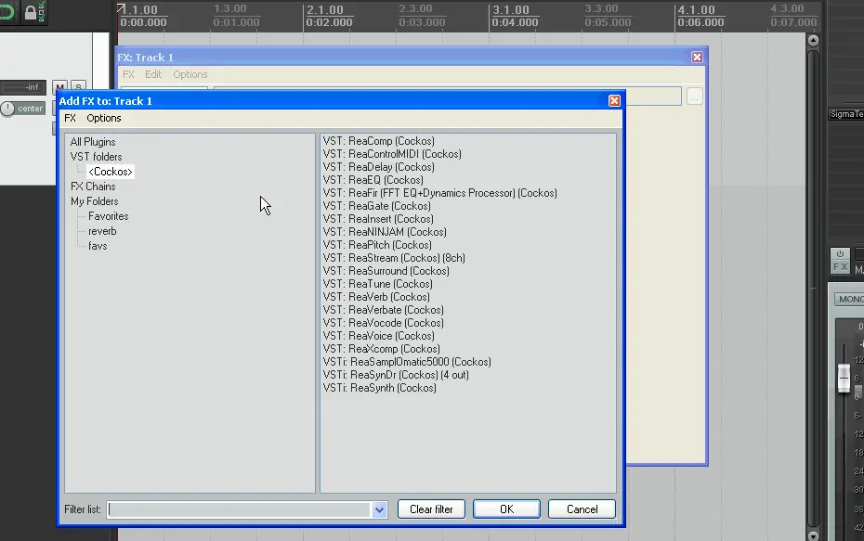Toggle the snap magnet icon
Viewport: 864px width, 541px height.
[x=7, y=12]
